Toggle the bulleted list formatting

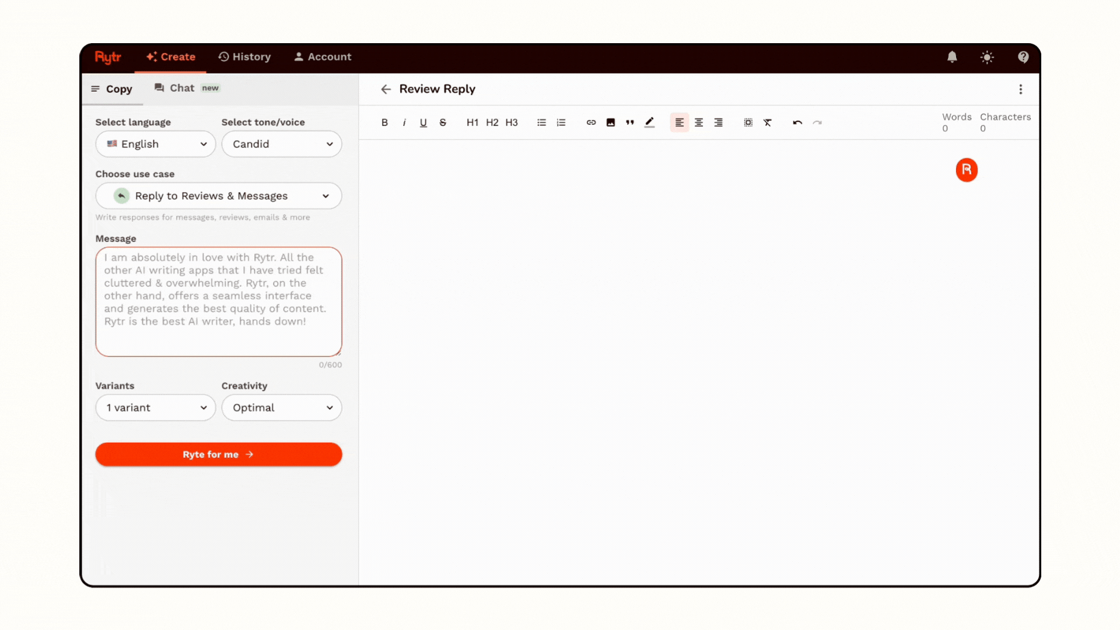pos(541,123)
